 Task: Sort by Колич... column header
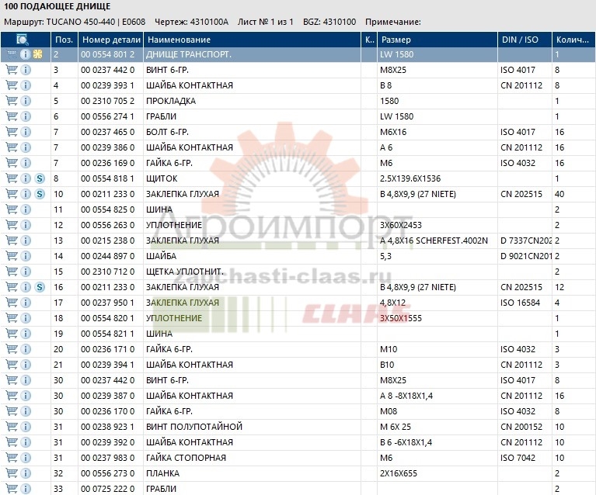573,40
